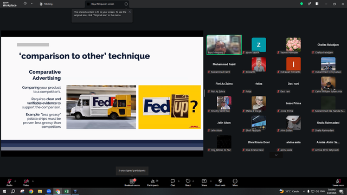Click the taskbar clock and date
This screenshot has height=195, width=347.
point(331,191)
